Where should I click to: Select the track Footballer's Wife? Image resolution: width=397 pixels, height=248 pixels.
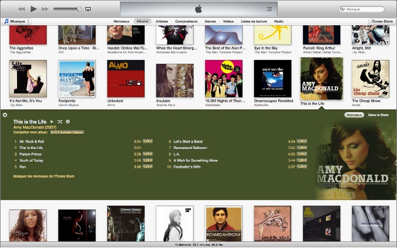187,167
